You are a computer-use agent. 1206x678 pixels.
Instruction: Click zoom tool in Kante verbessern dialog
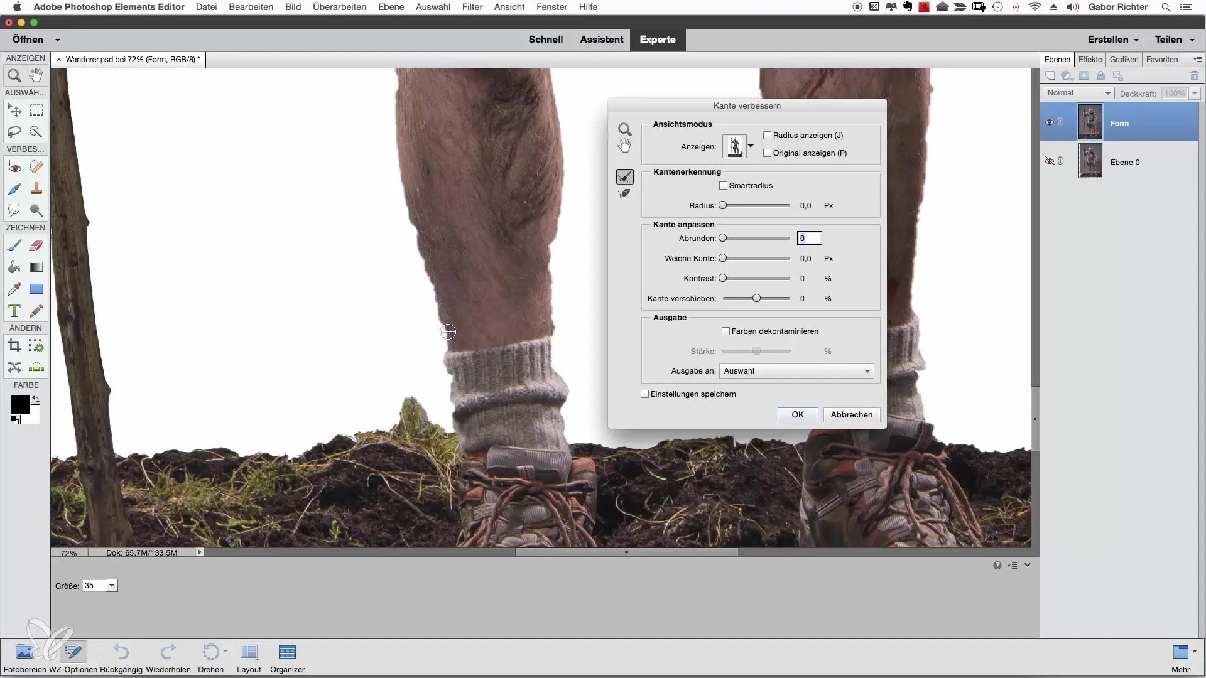tap(624, 129)
